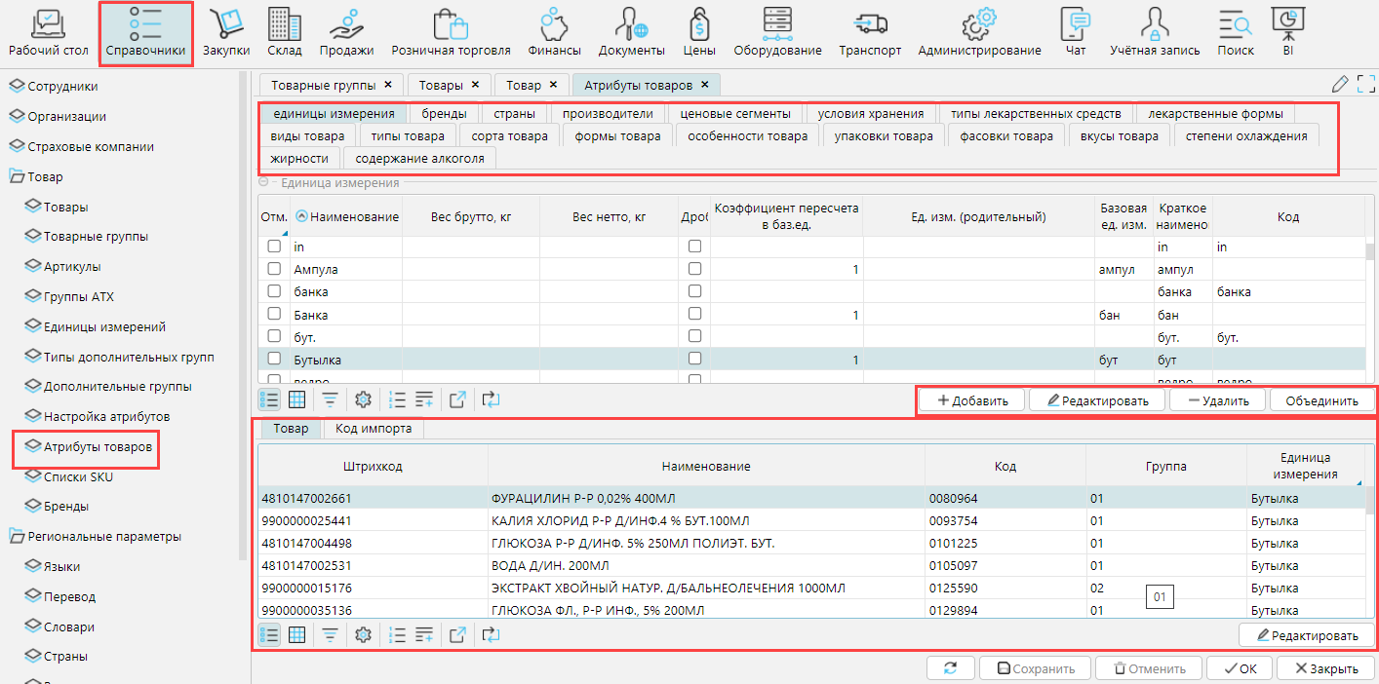
Task: Open the Код импорта tab
Action: click(374, 429)
